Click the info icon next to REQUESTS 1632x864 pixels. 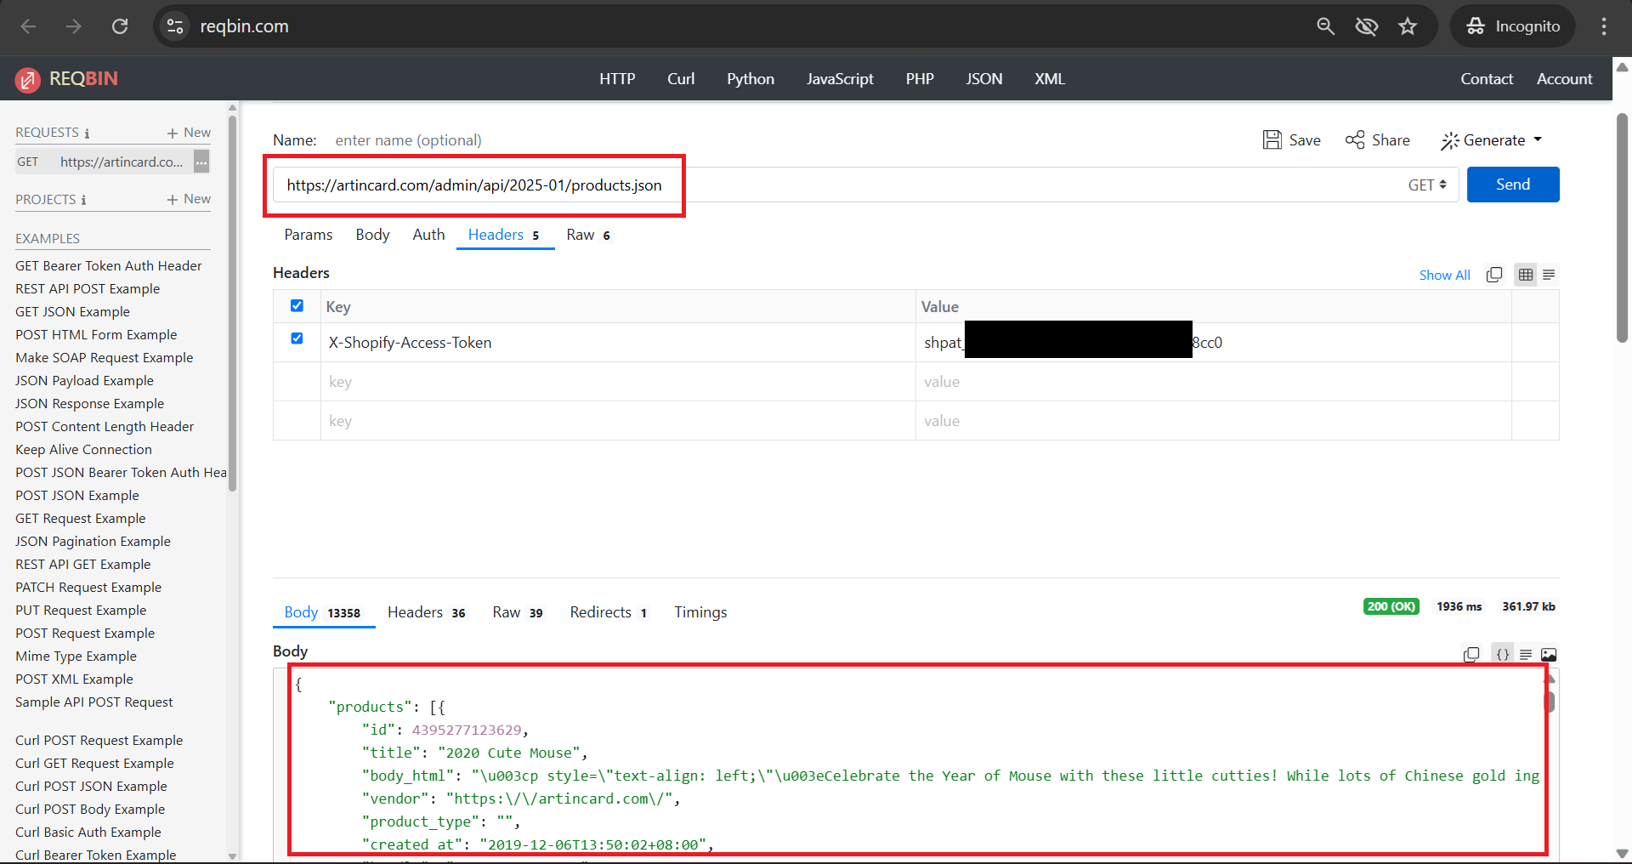click(87, 134)
